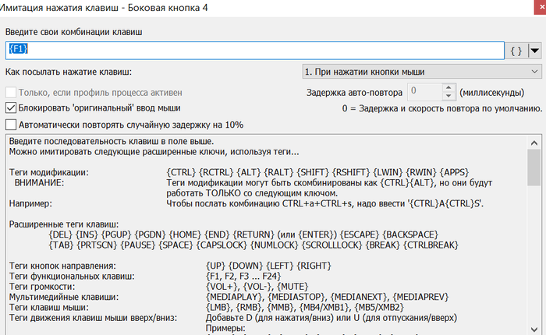Enable 'Автоматически повторять случайную задержку' checkbox
Viewport: 546px width, 335px height.
11,125
